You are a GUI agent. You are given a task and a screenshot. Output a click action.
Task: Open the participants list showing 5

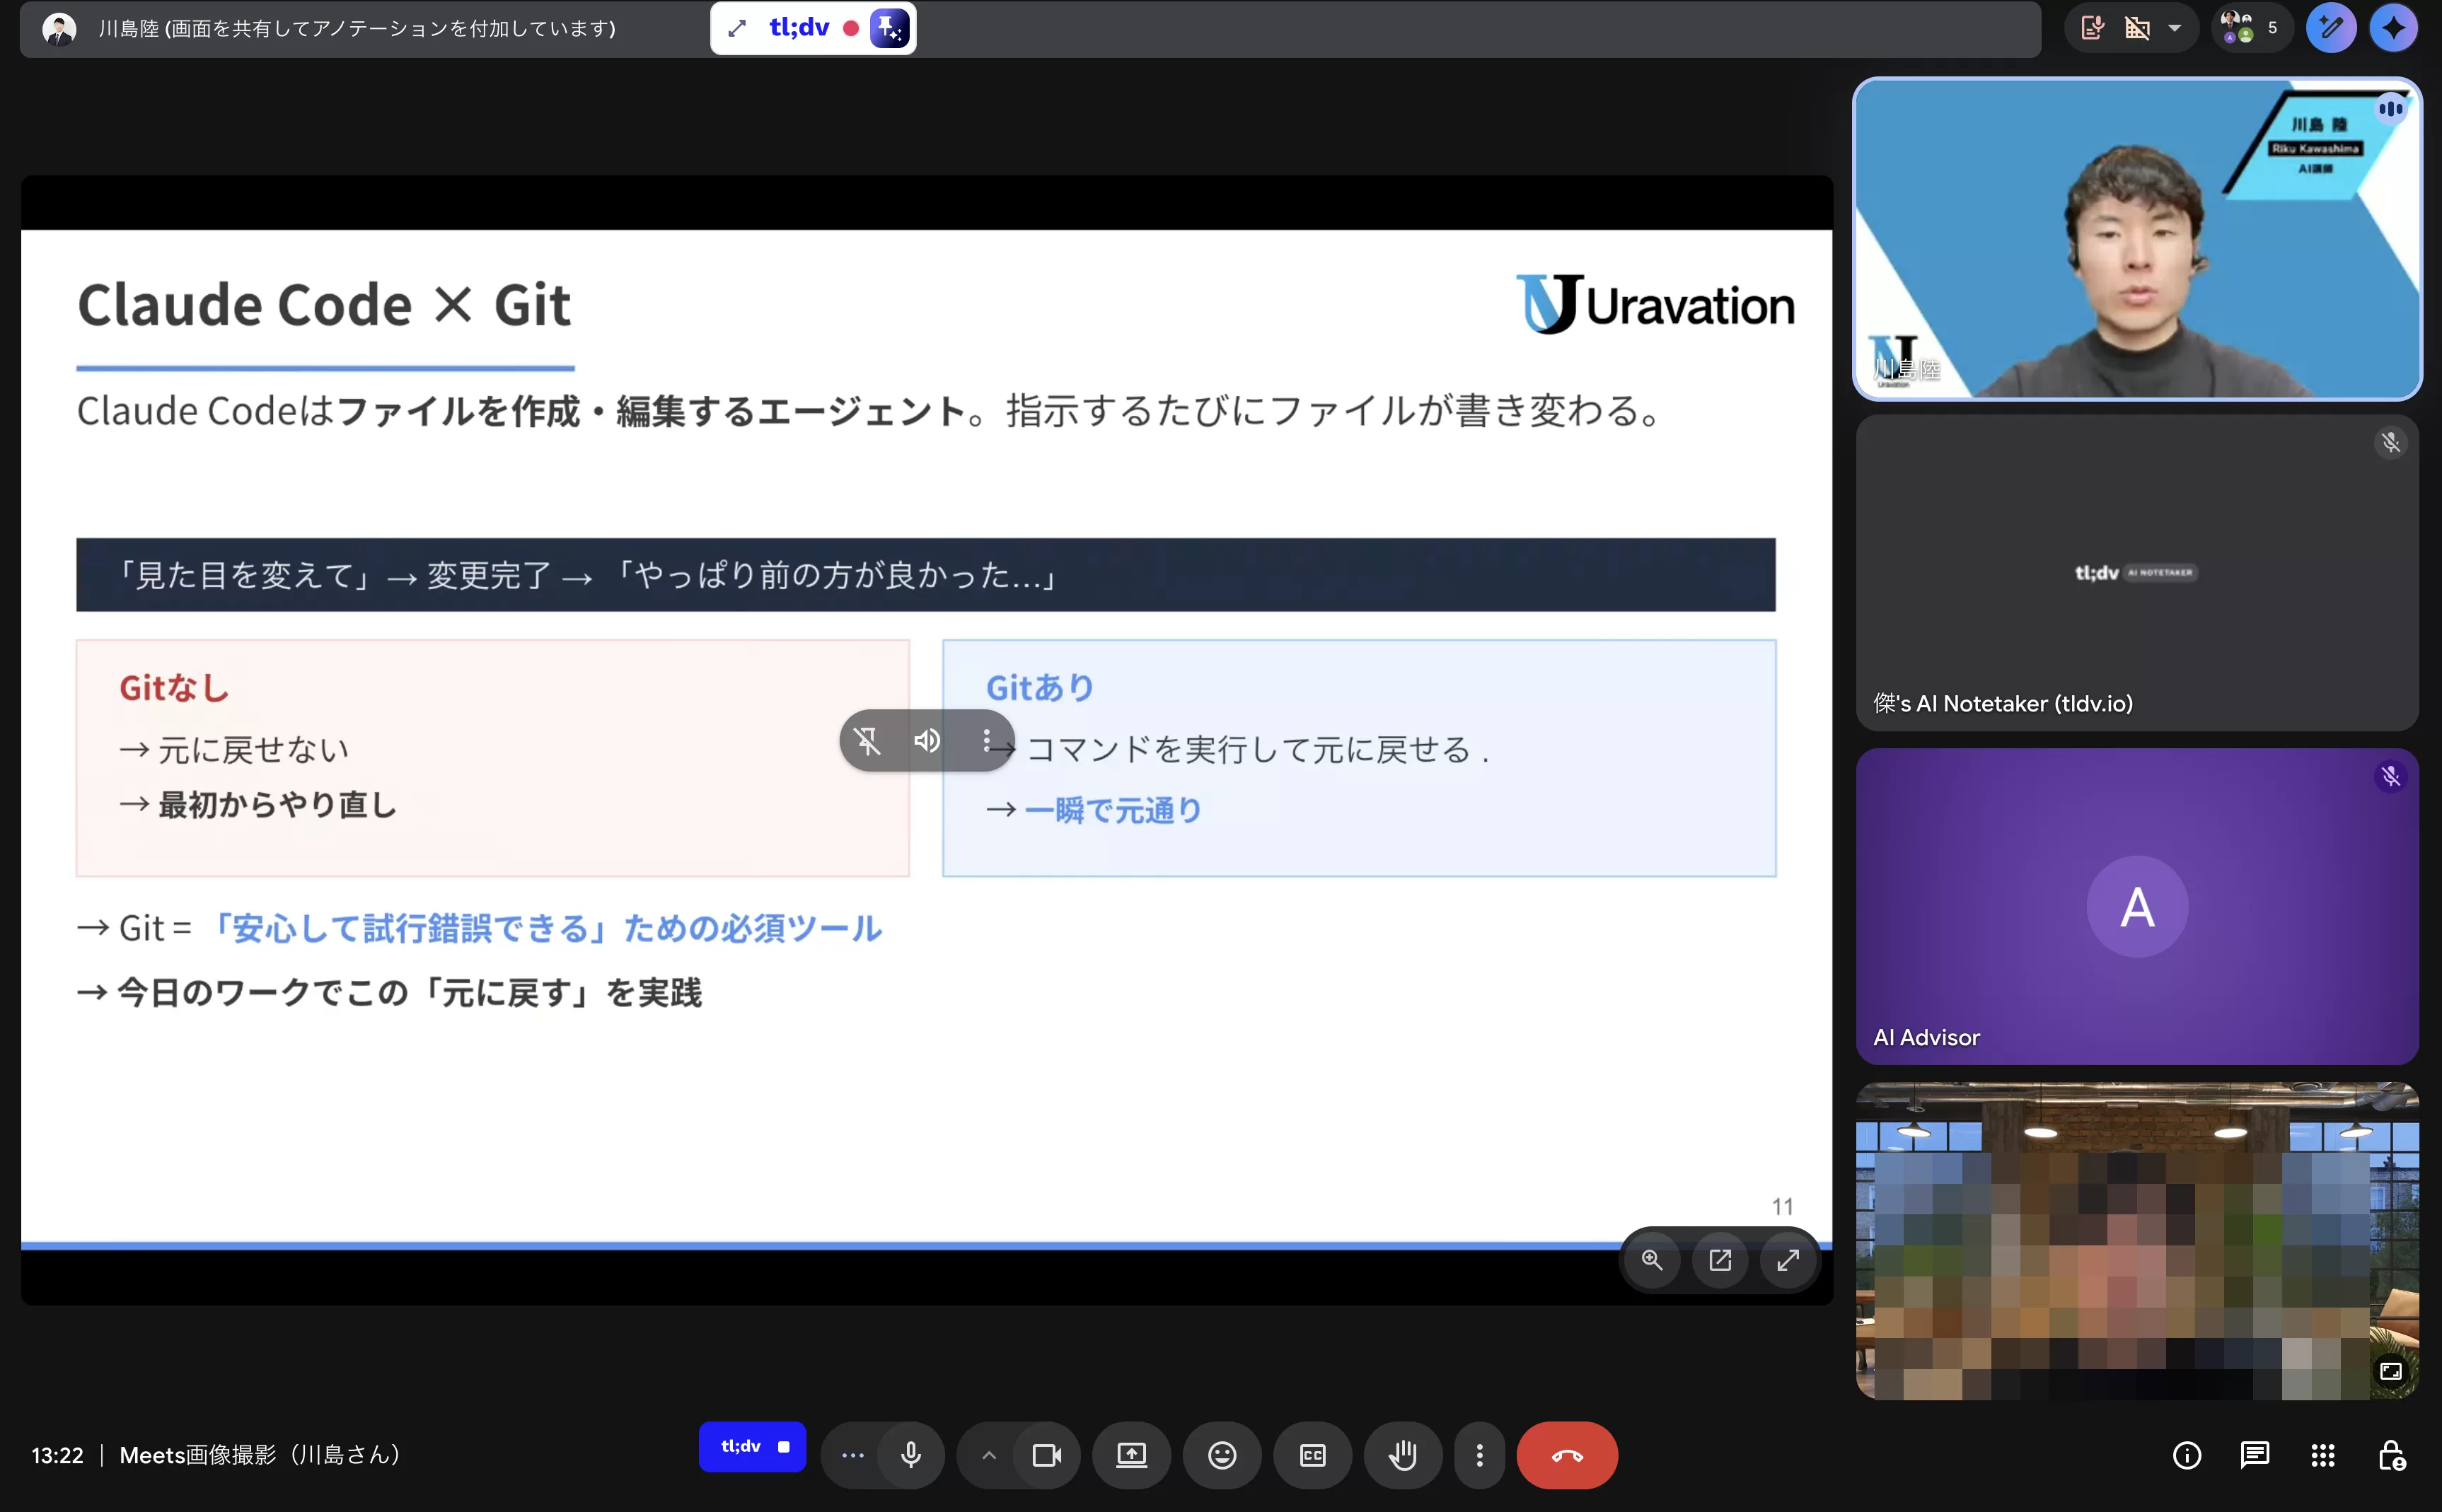pyautogui.click(x=2250, y=27)
